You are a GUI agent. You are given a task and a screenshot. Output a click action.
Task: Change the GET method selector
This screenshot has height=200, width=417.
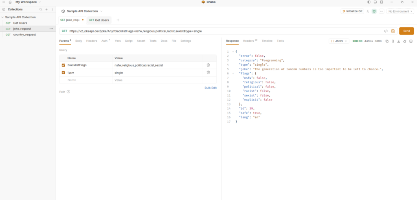pyautogui.click(x=64, y=31)
